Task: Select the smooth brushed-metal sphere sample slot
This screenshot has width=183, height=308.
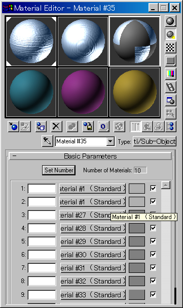Action: [83, 41]
